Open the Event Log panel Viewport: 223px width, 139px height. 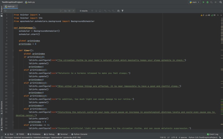pyautogui.click(x=212, y=134)
